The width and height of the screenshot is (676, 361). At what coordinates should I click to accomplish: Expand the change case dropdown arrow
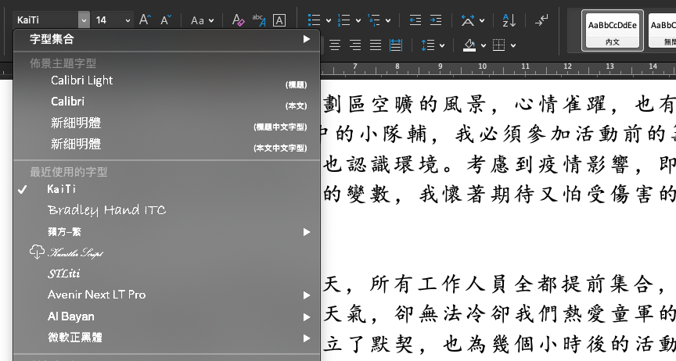click(x=211, y=20)
